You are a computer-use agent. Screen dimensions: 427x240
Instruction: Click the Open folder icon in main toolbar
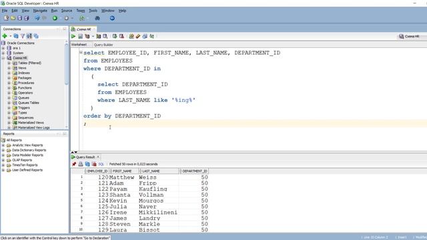click(13, 18)
